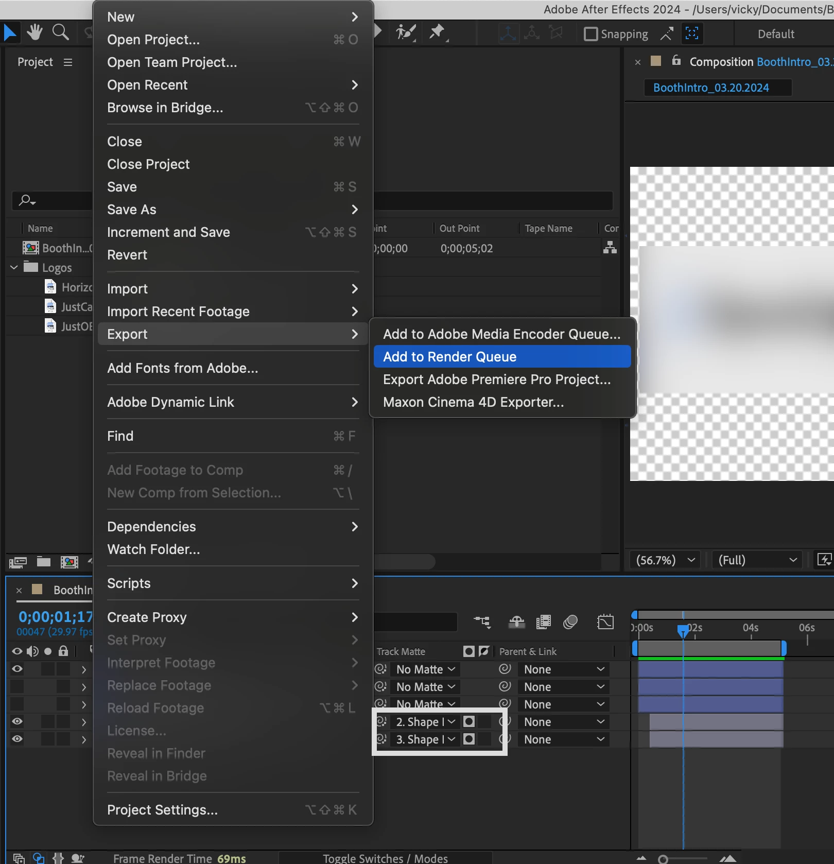
Task: Open the (56.7%) magnification dropdown
Action: 665,560
